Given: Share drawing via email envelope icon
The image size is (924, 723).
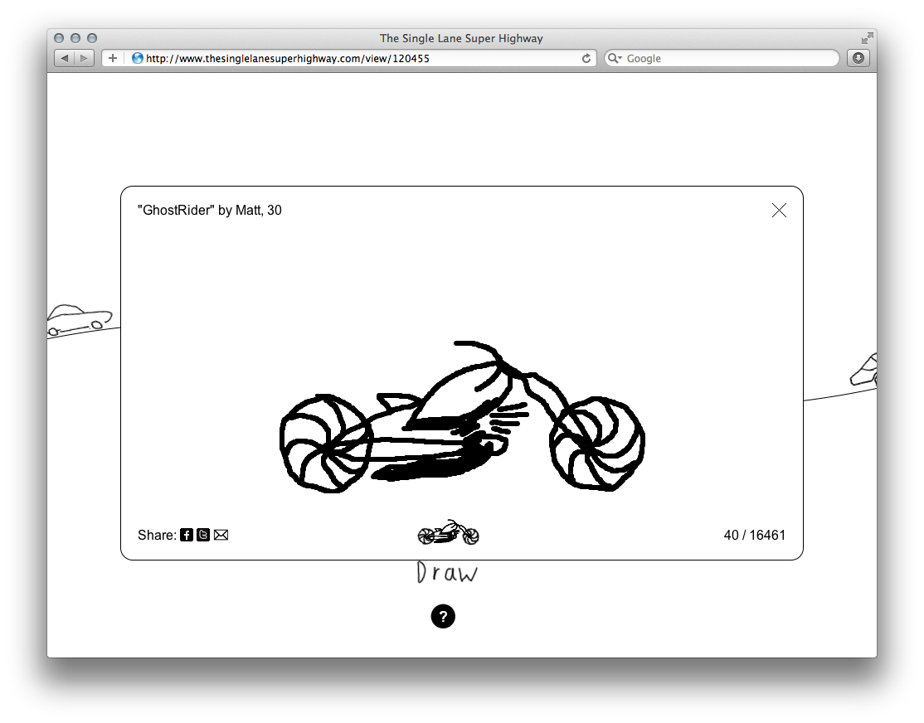Looking at the screenshot, I should [221, 535].
